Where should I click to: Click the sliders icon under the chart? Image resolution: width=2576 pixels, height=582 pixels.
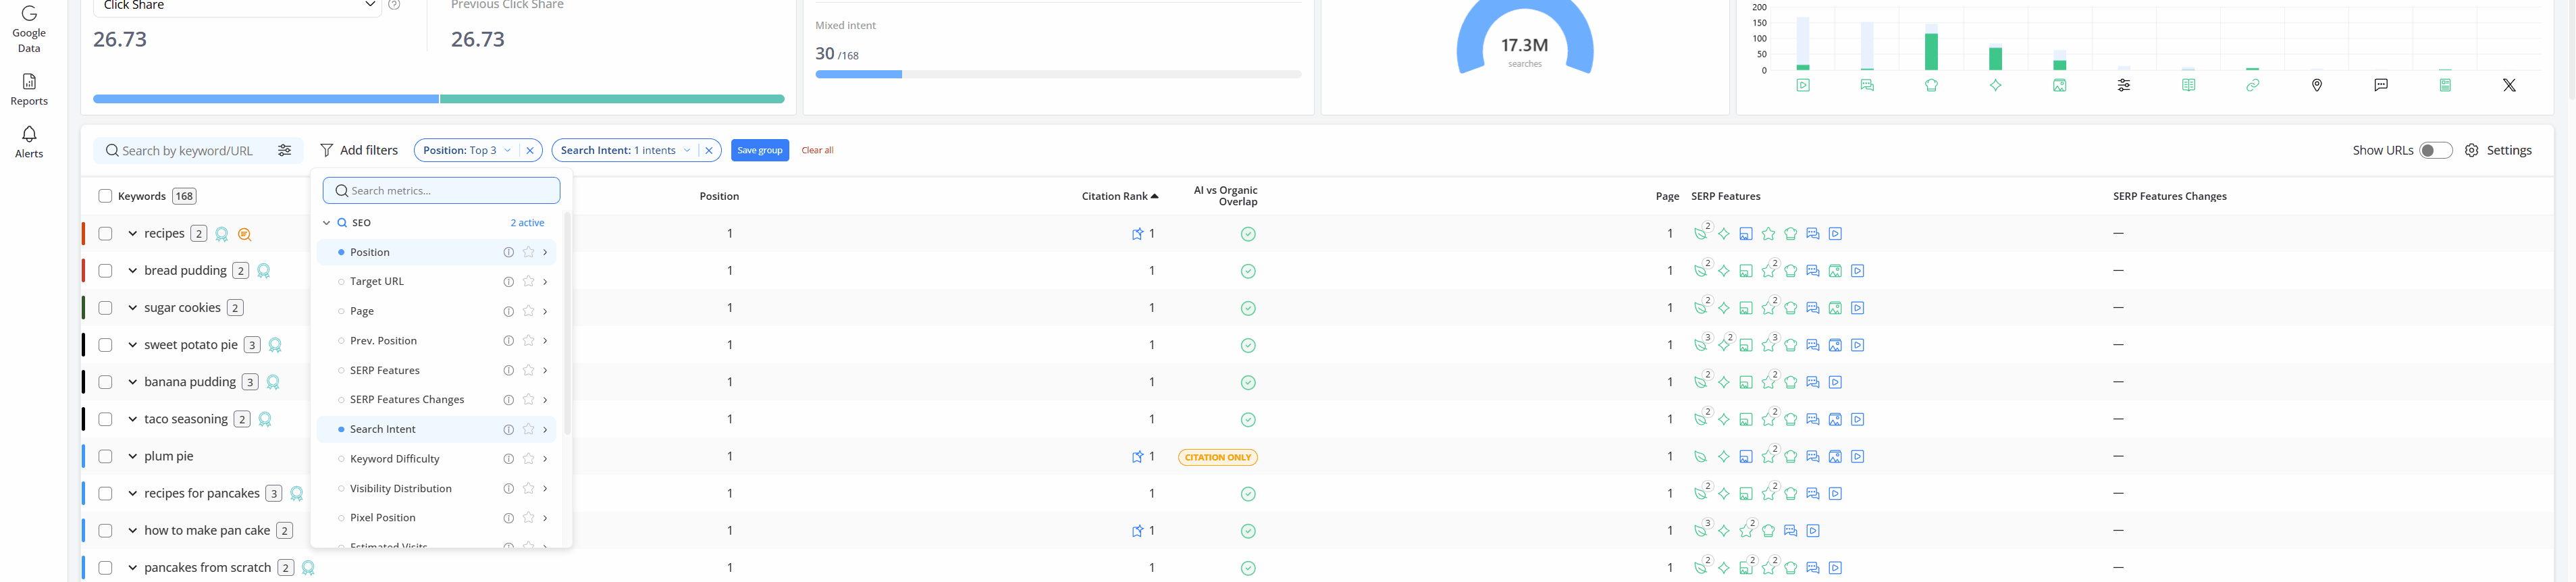pyautogui.click(x=2124, y=85)
